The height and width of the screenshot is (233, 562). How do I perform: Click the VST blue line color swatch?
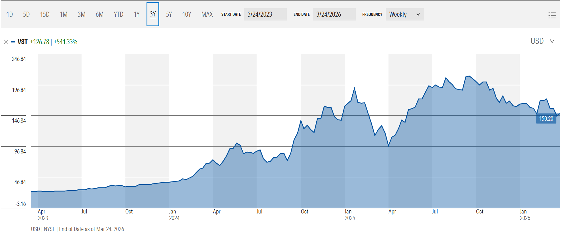click(x=13, y=42)
